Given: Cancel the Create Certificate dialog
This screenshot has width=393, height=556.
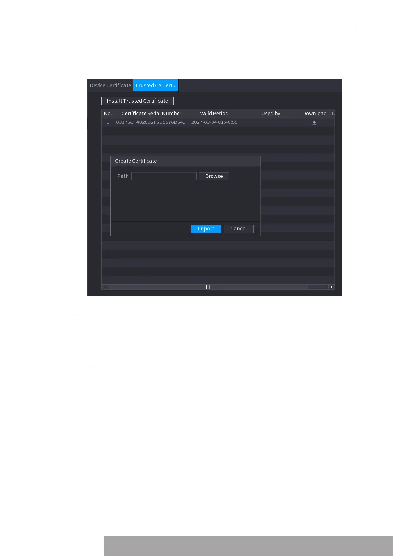Looking at the screenshot, I should pyautogui.click(x=239, y=229).
